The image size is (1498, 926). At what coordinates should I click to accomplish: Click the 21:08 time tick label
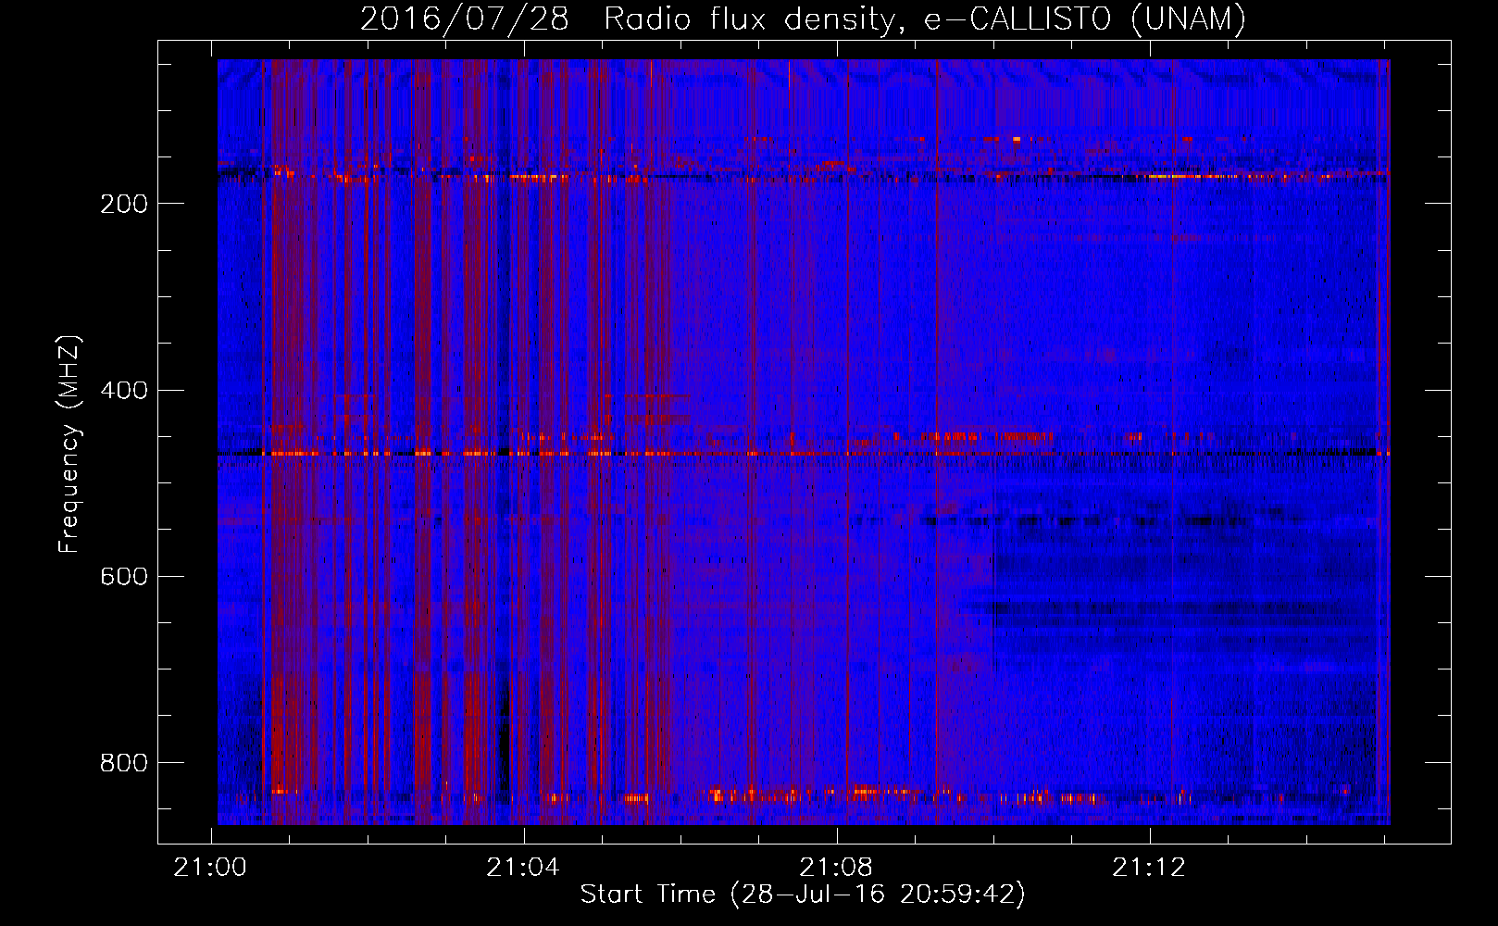click(836, 868)
